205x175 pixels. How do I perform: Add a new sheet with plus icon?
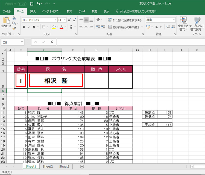point(82,167)
